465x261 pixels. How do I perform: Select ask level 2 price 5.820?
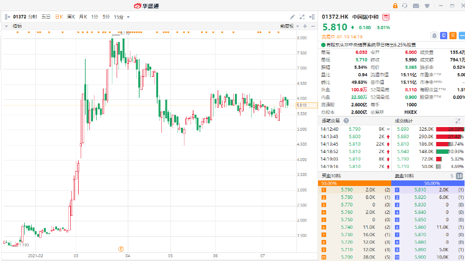[420, 197]
